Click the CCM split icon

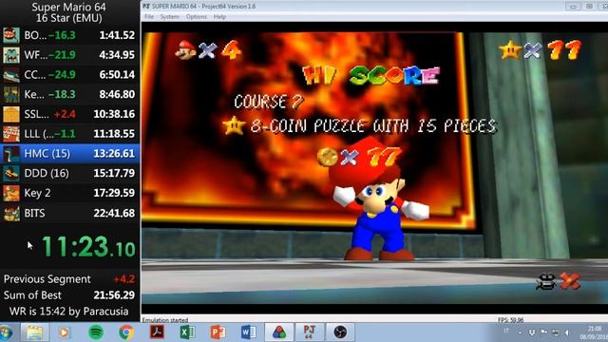11,74
